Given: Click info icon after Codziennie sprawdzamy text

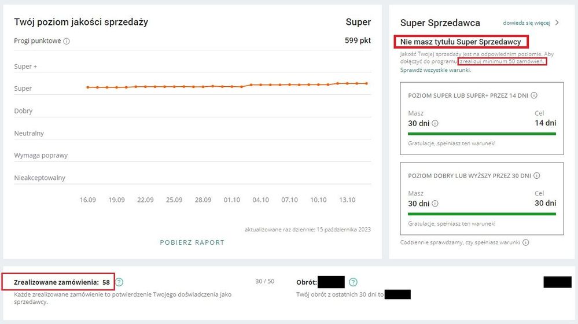Looking at the screenshot, I should (525, 242).
